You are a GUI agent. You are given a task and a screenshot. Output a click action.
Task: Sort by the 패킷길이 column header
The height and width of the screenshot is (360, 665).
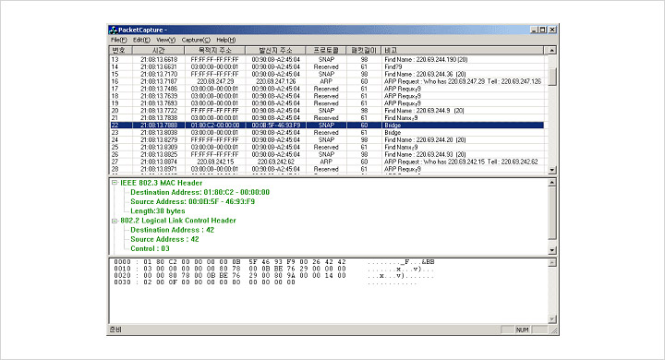coord(364,50)
